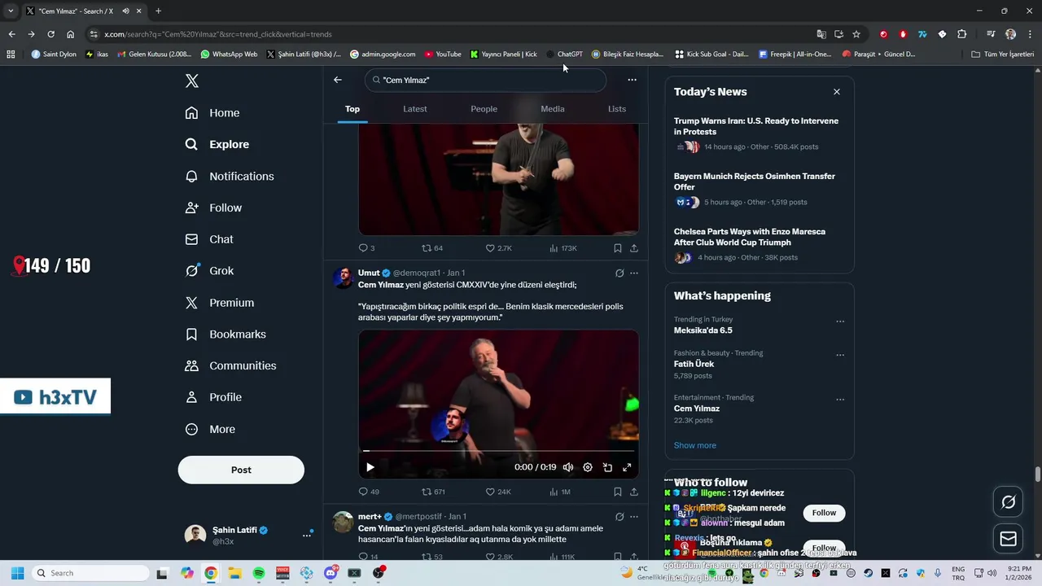Viewport: 1042px width, 586px height.
Task: Play the video in Umut's post
Action: (x=370, y=467)
